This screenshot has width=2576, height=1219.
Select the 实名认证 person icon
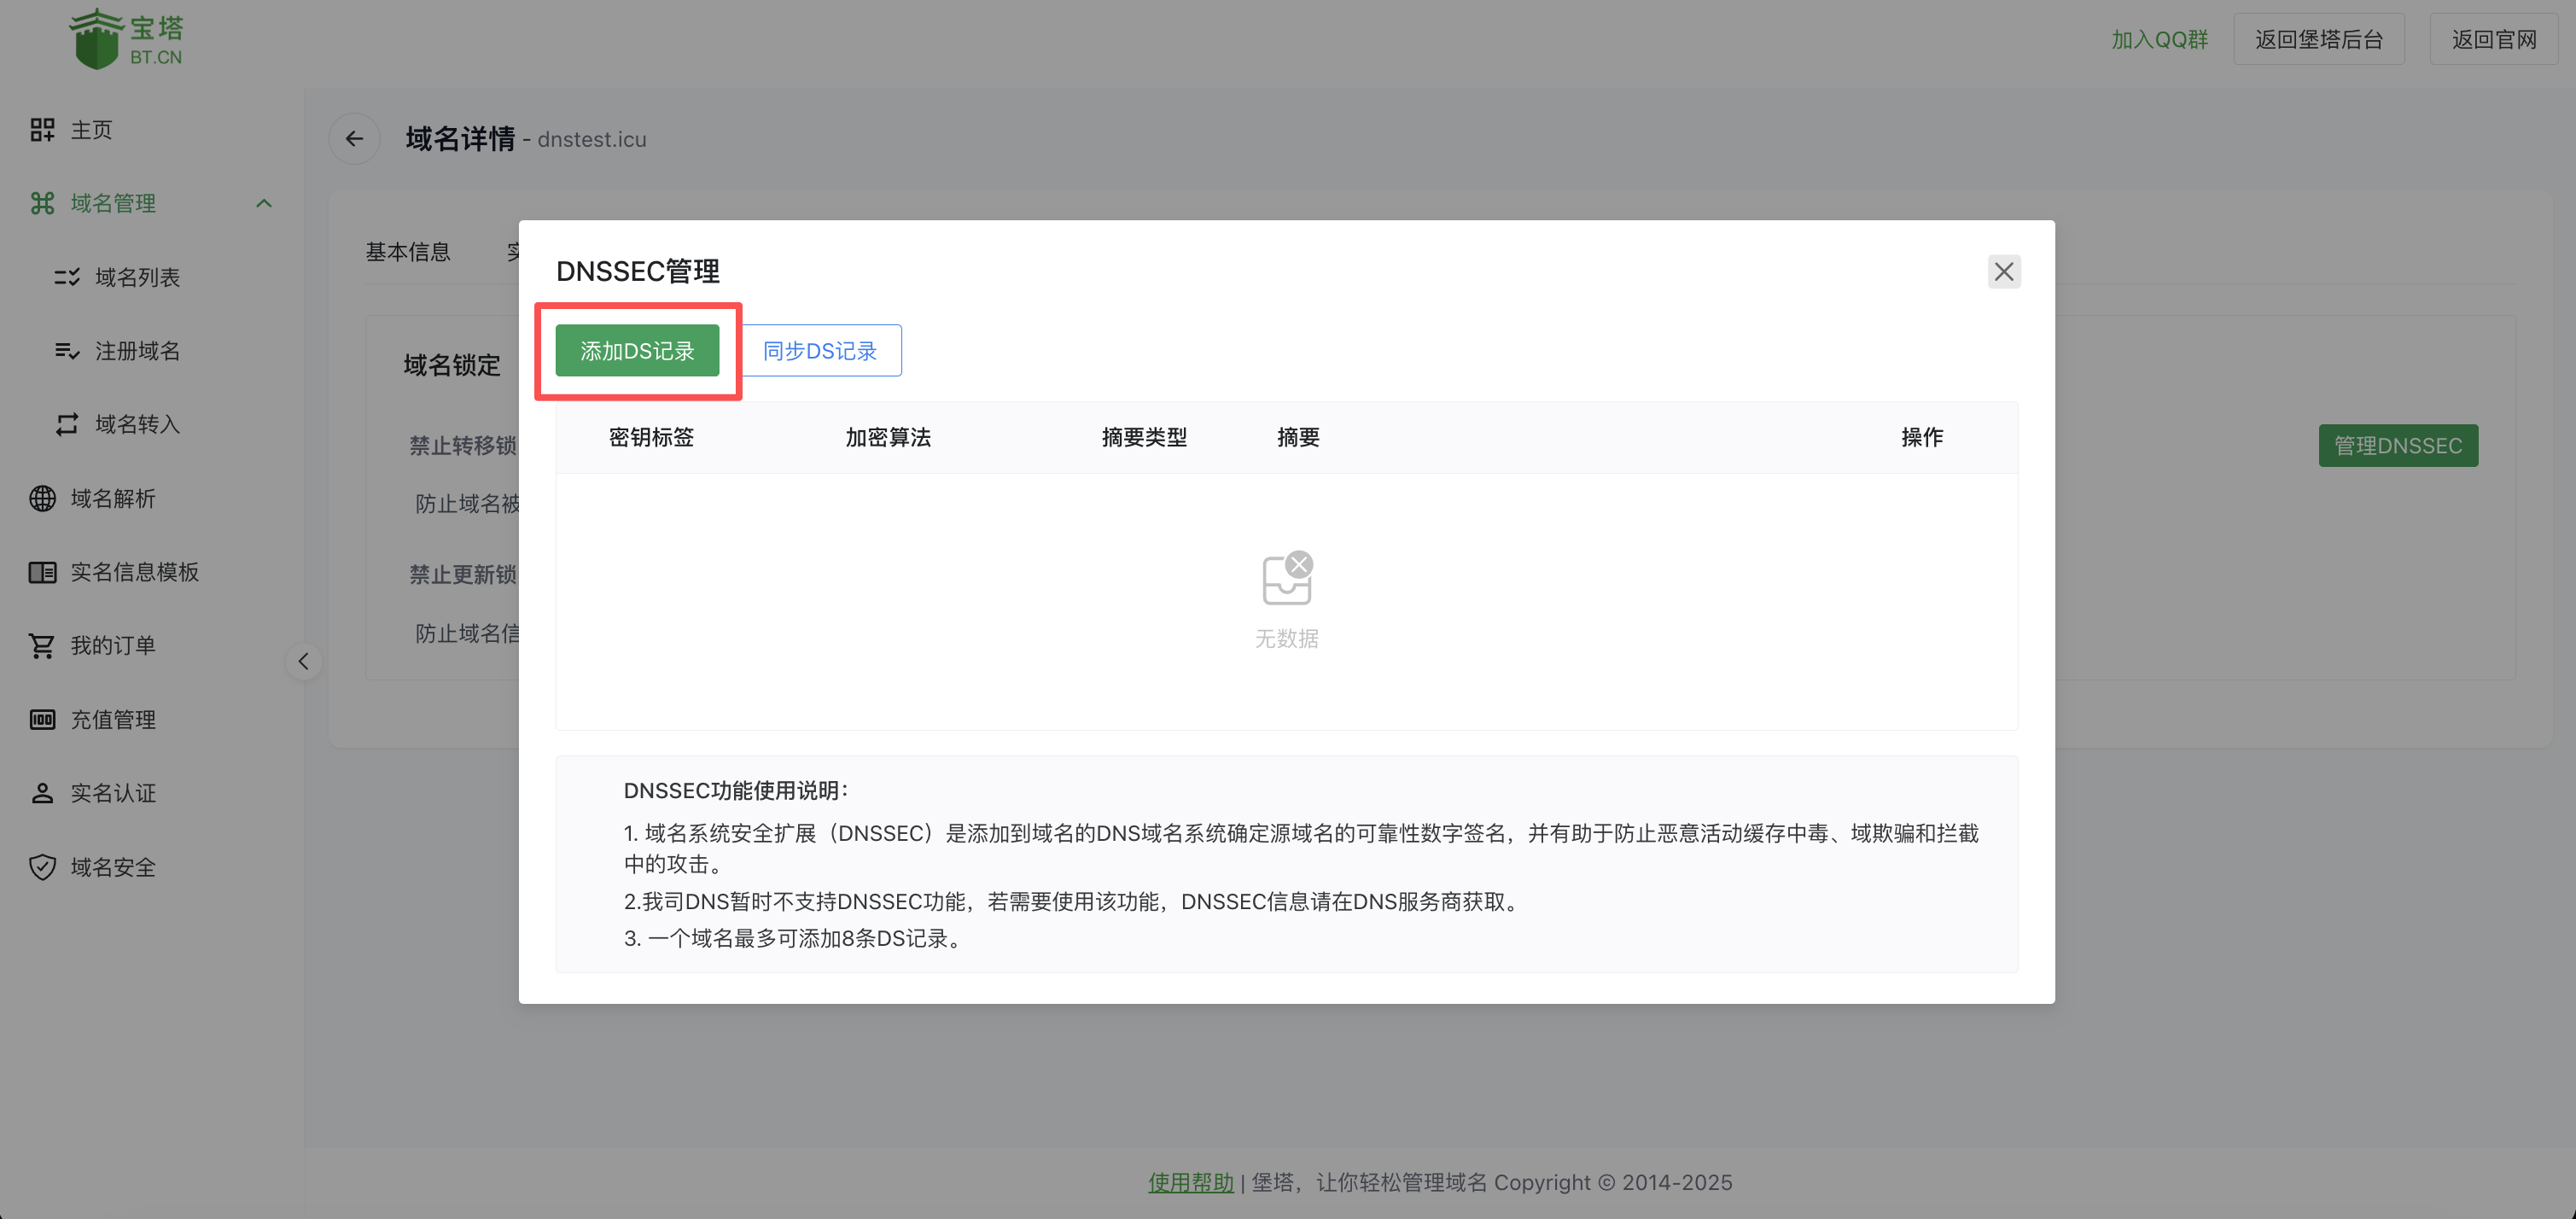(43, 792)
